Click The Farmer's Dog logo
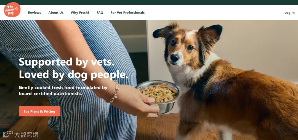 coord(12,10)
